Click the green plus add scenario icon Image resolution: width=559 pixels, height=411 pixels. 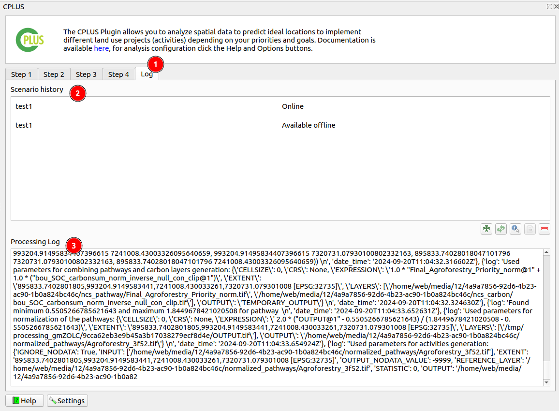pyautogui.click(x=486, y=229)
